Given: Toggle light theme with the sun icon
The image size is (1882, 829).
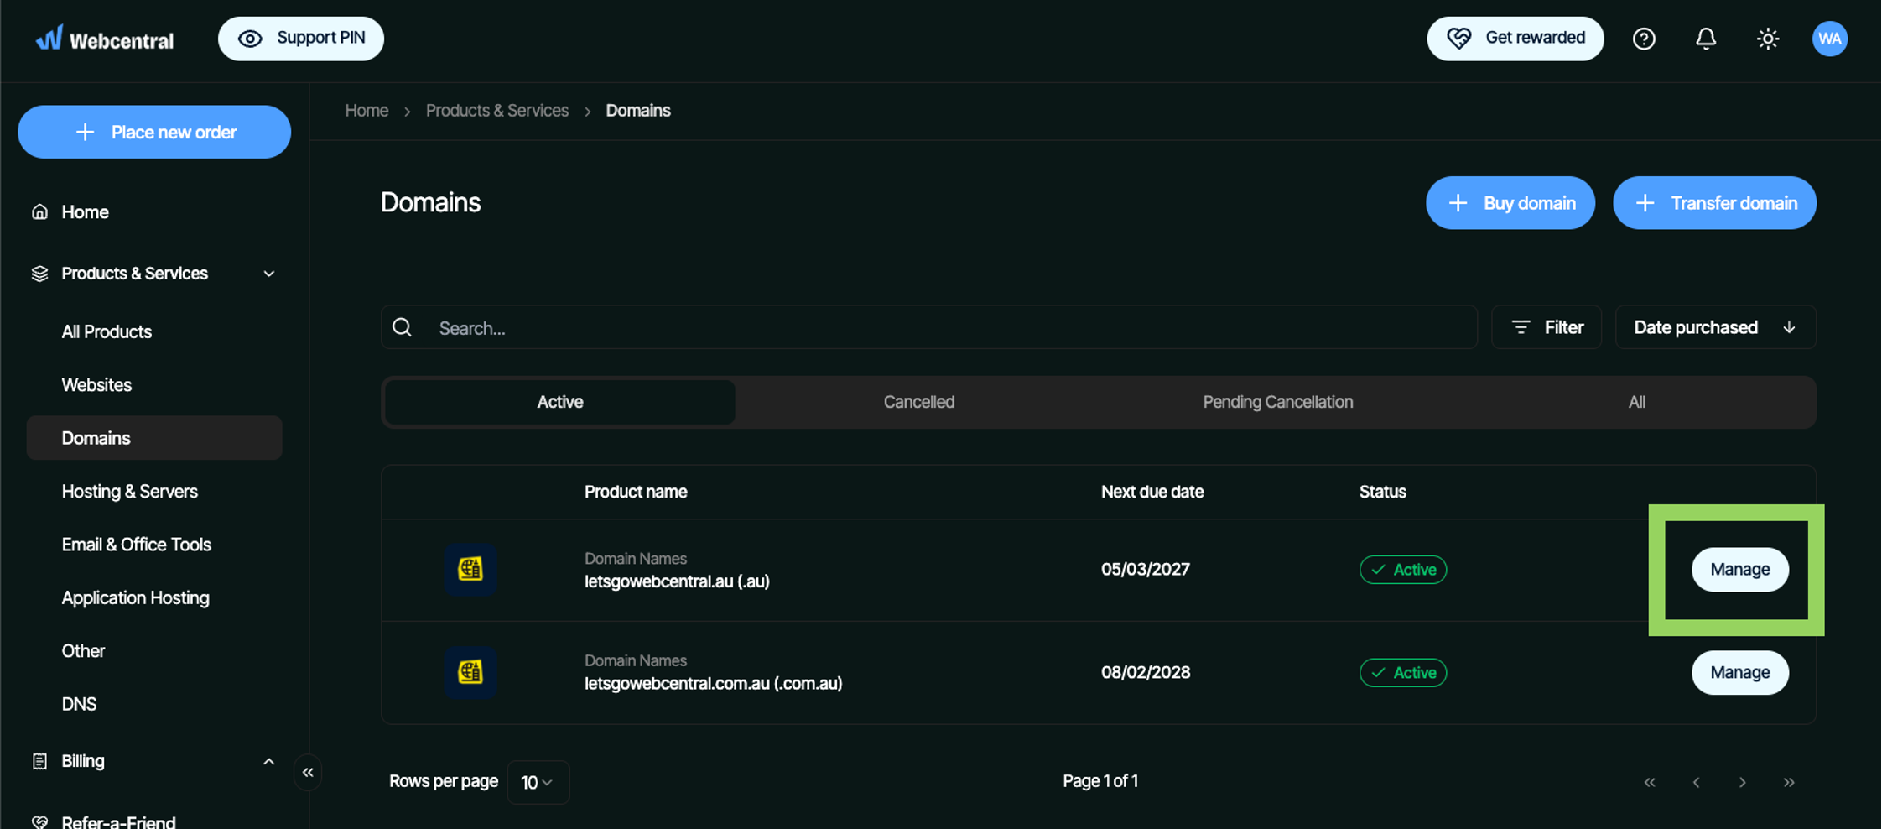Looking at the screenshot, I should [1768, 39].
